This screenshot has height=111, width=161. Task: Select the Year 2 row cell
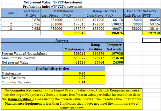11,24
